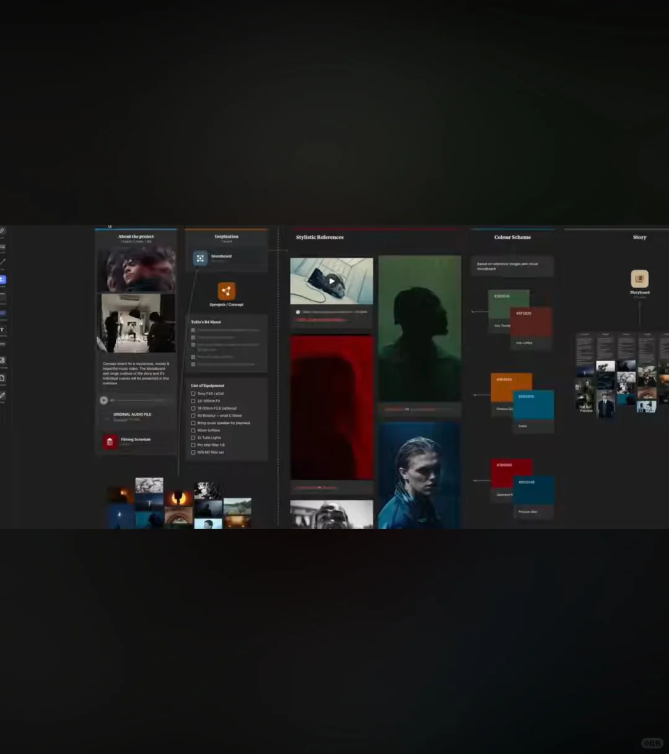Open the blue wet-hair portrait image

click(x=419, y=476)
